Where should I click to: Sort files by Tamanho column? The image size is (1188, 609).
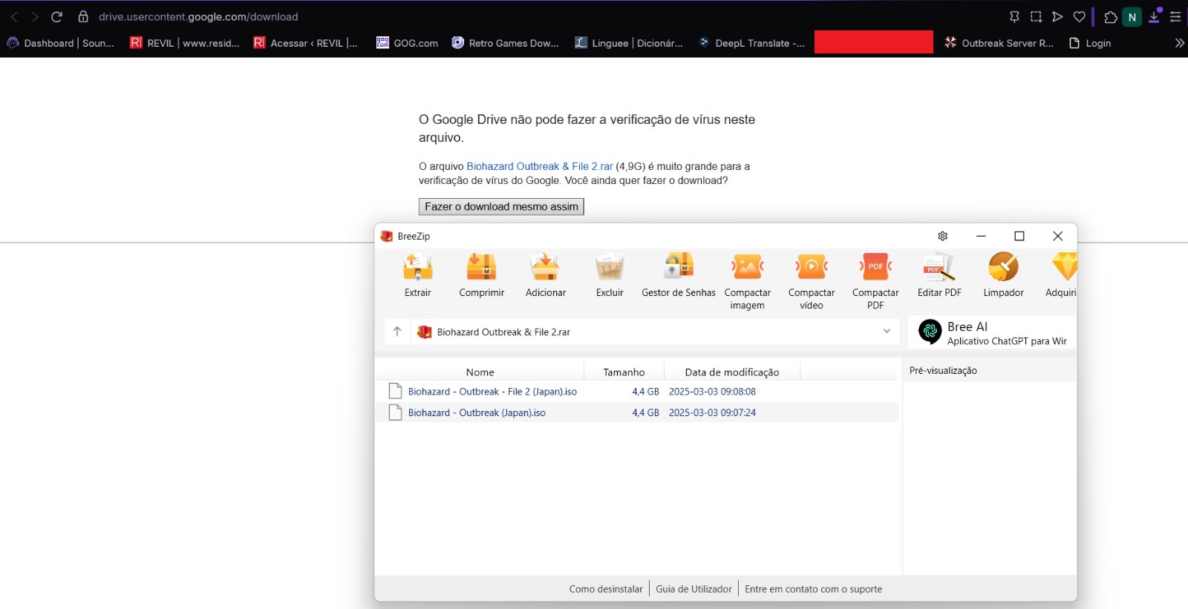(x=624, y=372)
